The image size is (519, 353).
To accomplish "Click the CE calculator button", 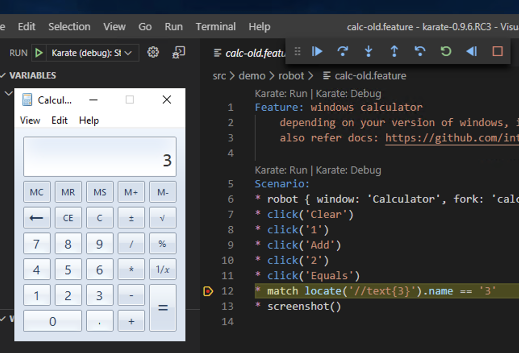I will coord(68,218).
